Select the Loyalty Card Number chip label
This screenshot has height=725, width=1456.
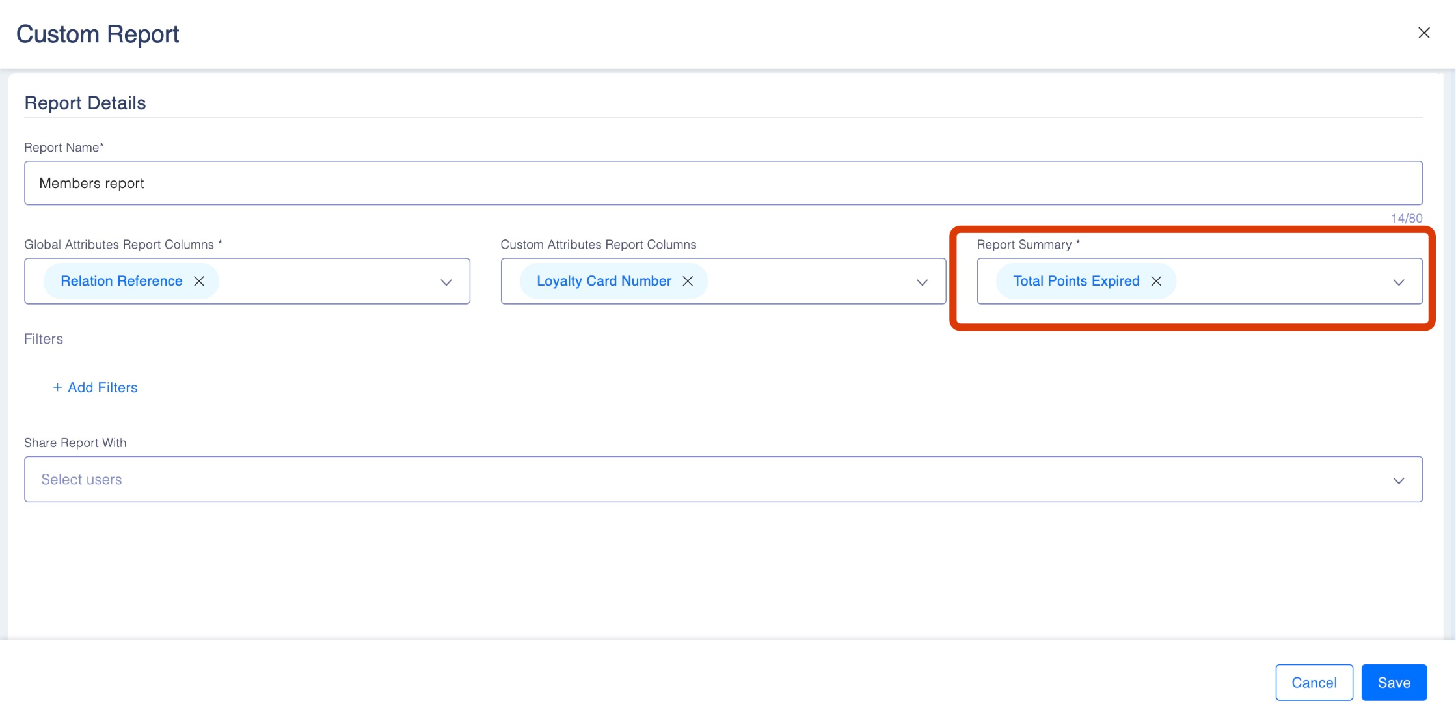(x=604, y=281)
